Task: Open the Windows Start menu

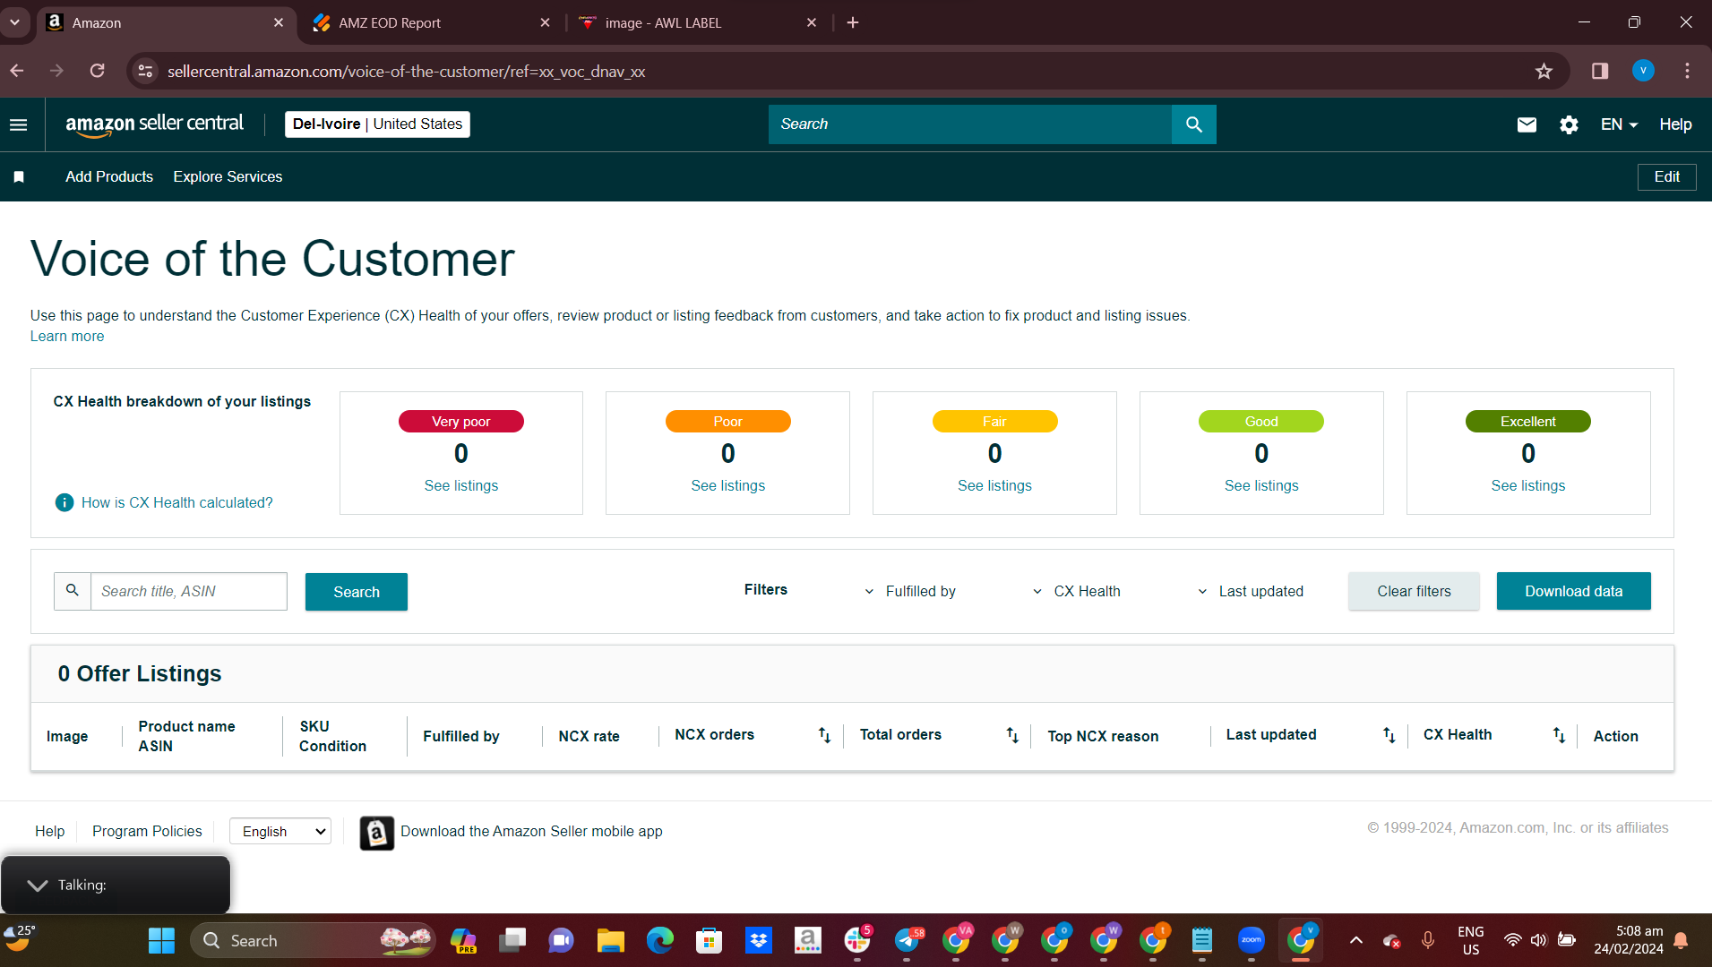Action: [161, 941]
